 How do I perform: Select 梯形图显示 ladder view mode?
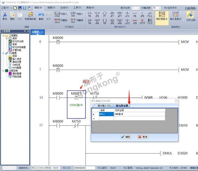pos(162,16)
